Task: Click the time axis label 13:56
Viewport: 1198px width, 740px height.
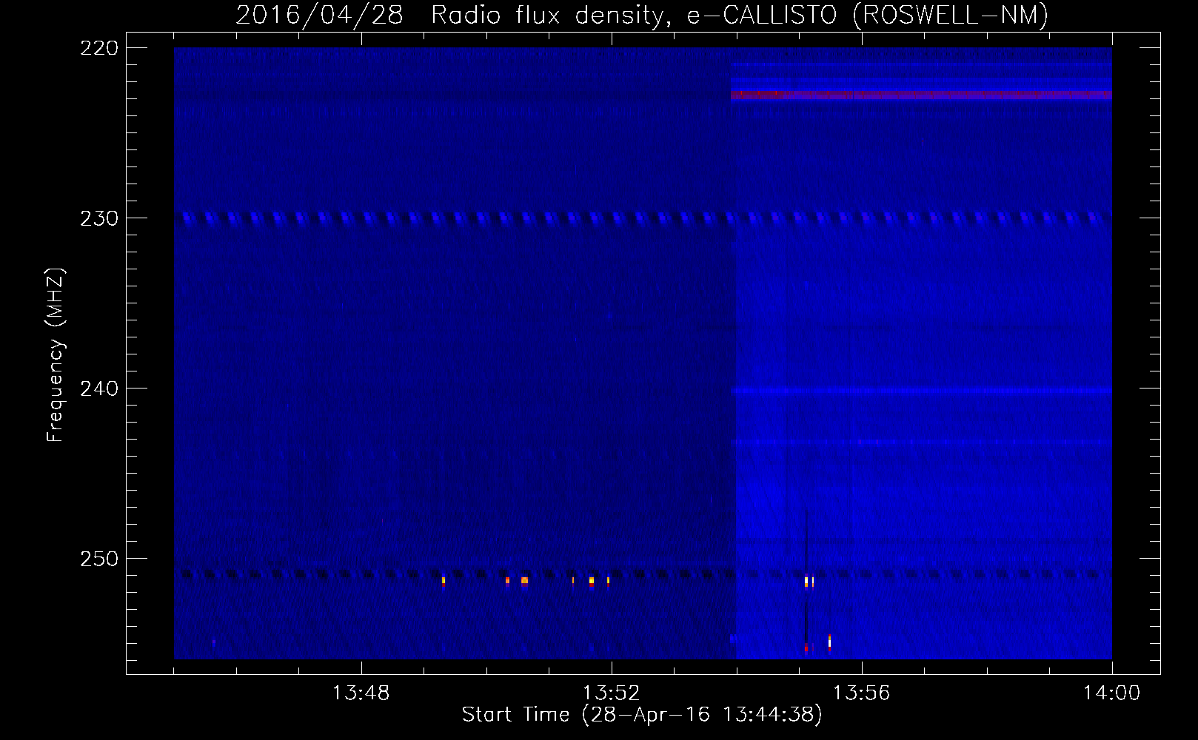Action: [861, 693]
